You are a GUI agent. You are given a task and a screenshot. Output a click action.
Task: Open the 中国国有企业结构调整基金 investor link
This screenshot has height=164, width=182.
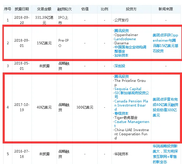[x=130, y=49]
